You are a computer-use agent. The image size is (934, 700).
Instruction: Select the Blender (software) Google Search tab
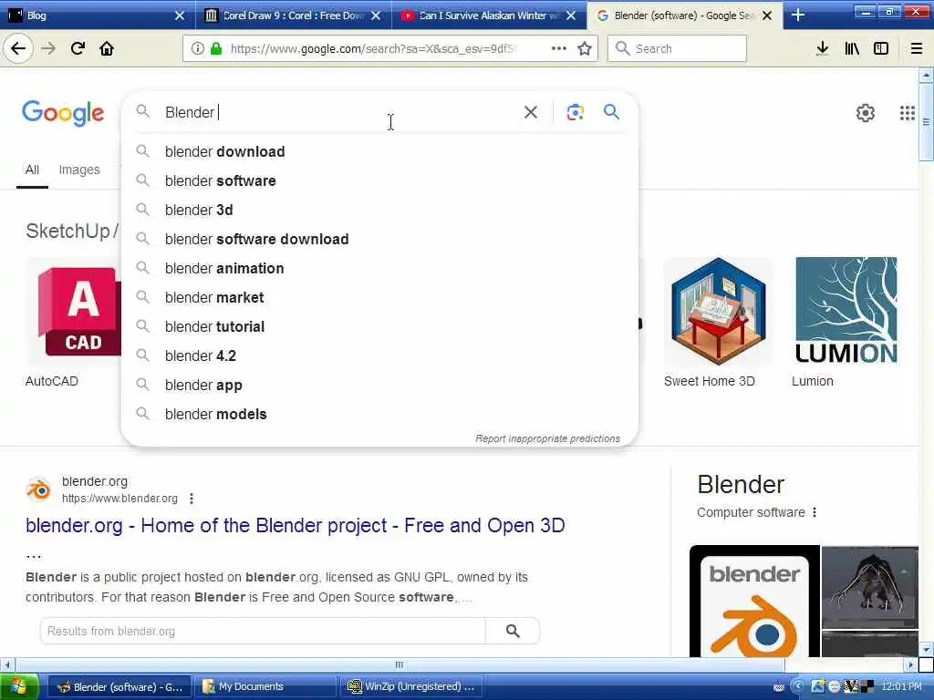(x=685, y=15)
